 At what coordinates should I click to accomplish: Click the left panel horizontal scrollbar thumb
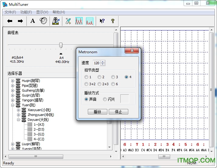[36, 157]
